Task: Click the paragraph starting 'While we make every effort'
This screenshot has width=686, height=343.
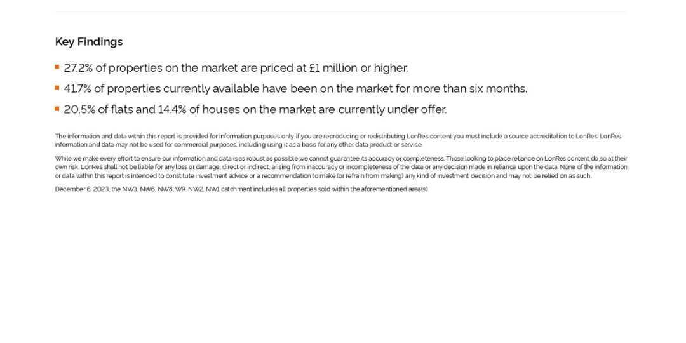Action: click(341, 167)
